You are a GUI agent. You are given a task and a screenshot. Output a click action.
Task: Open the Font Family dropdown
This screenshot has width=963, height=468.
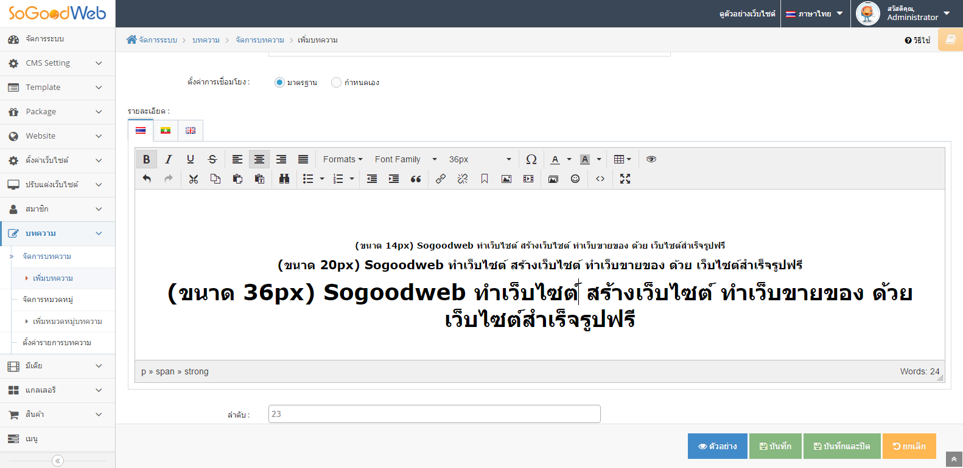406,159
